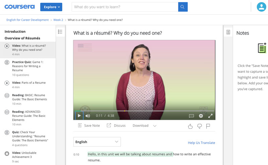Go to Week 2 breadcrumb

(x=58, y=20)
